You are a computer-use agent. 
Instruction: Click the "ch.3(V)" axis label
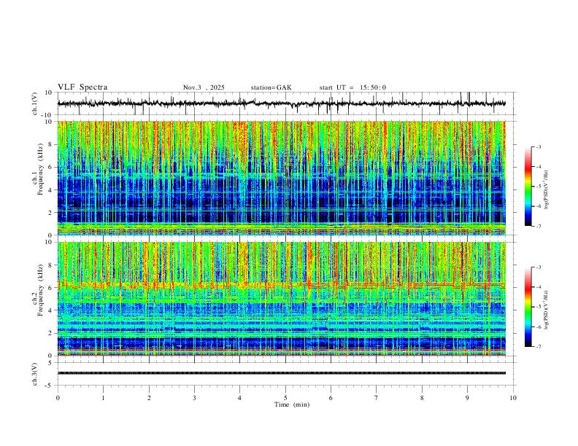(x=35, y=374)
